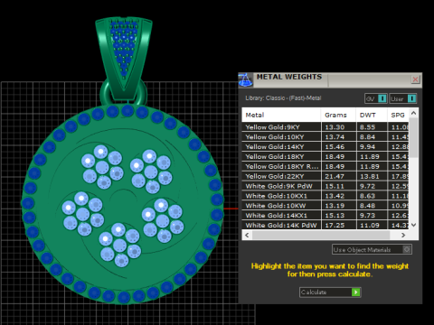434x325 pixels.
Task: Click the table's vertical scroll up arrow
Action: click(413, 113)
